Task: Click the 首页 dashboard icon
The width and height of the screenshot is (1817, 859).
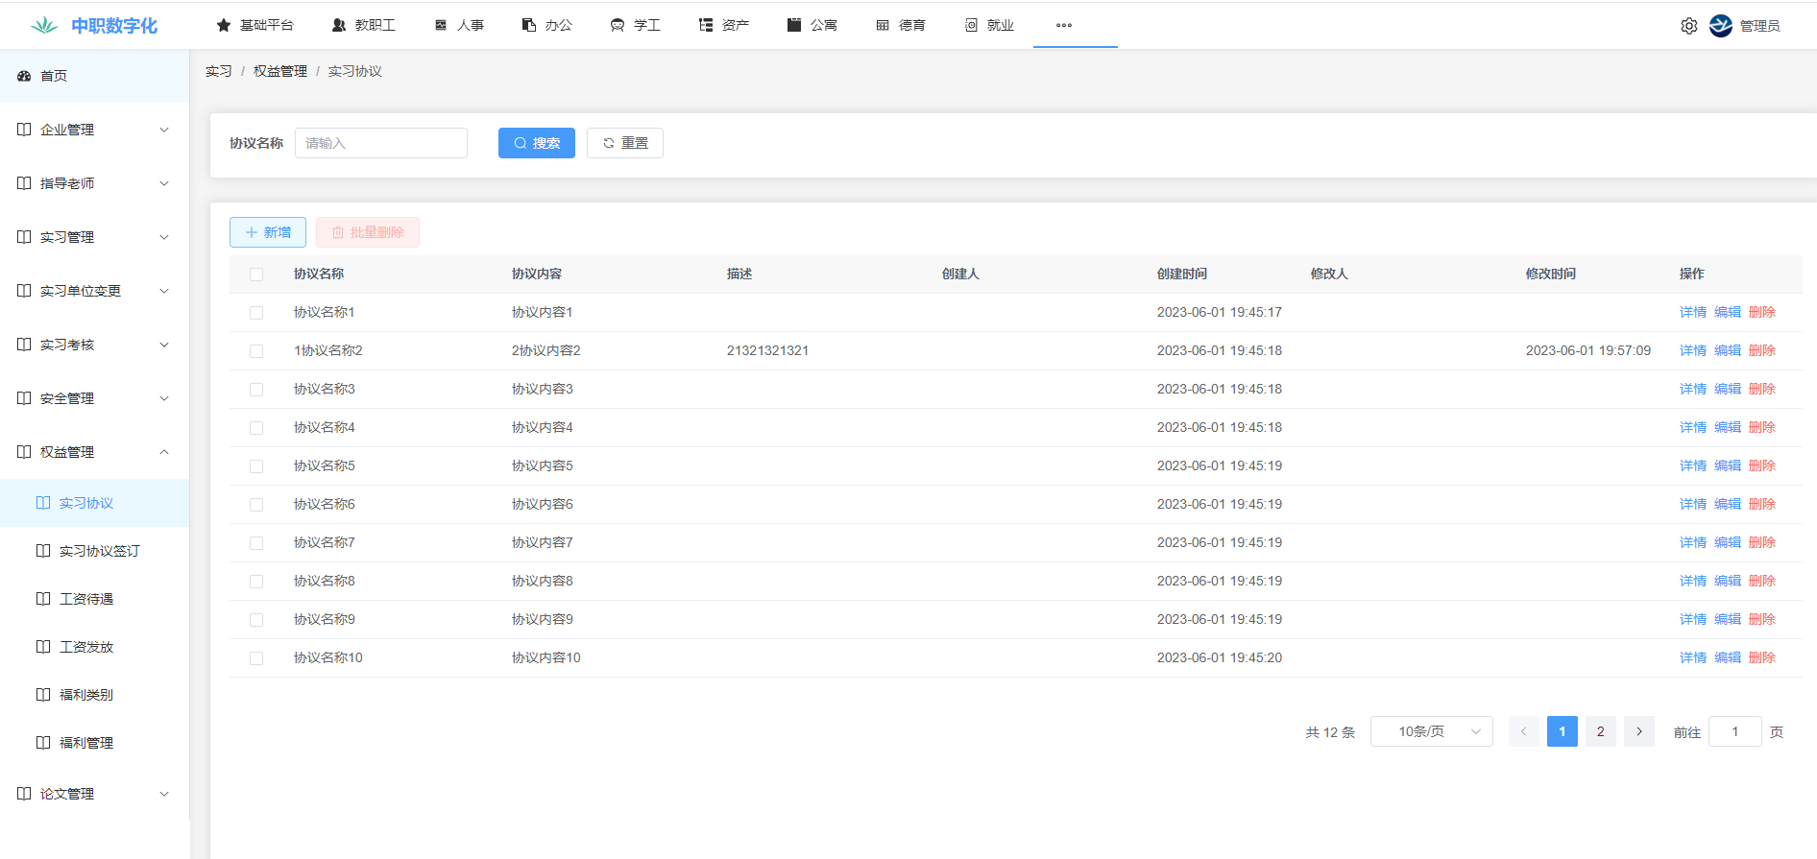Action: 24,76
